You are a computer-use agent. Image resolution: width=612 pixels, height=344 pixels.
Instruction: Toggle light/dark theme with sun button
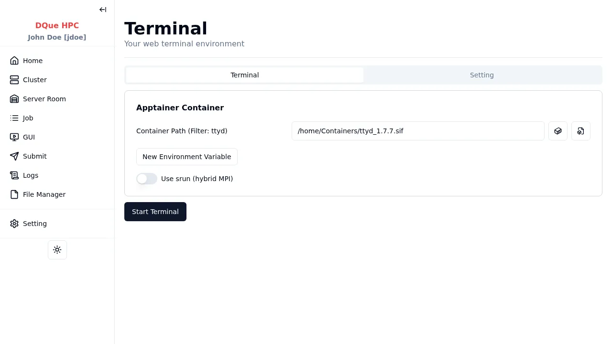point(57,250)
